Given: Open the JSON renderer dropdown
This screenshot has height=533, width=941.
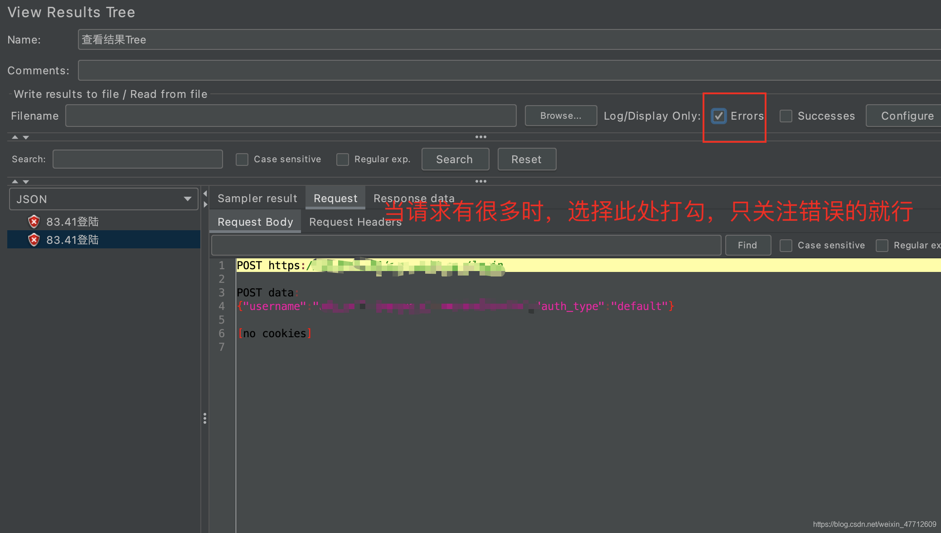Looking at the screenshot, I should (x=103, y=199).
